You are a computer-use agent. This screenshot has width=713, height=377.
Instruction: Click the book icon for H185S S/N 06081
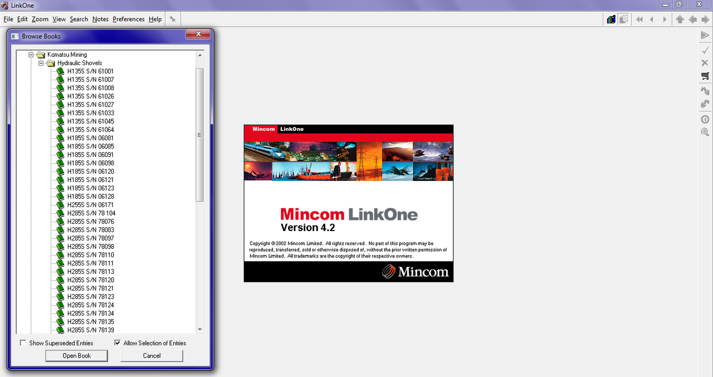pos(61,138)
